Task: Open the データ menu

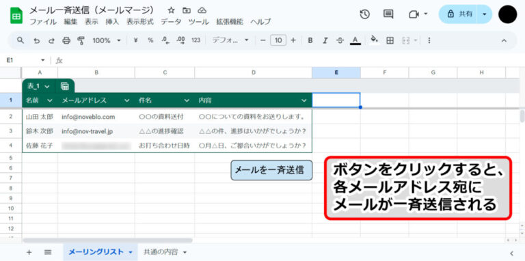Action: point(171,22)
